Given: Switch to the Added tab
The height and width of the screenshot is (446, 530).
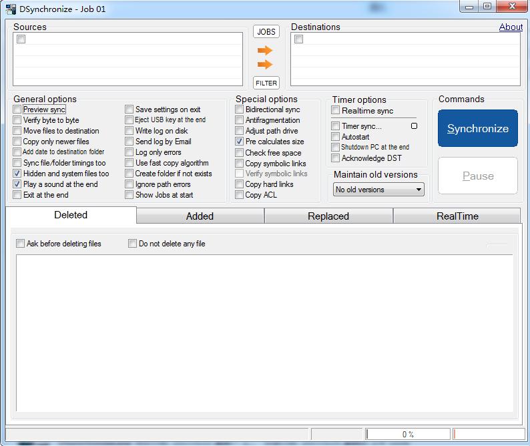Looking at the screenshot, I should (x=200, y=216).
